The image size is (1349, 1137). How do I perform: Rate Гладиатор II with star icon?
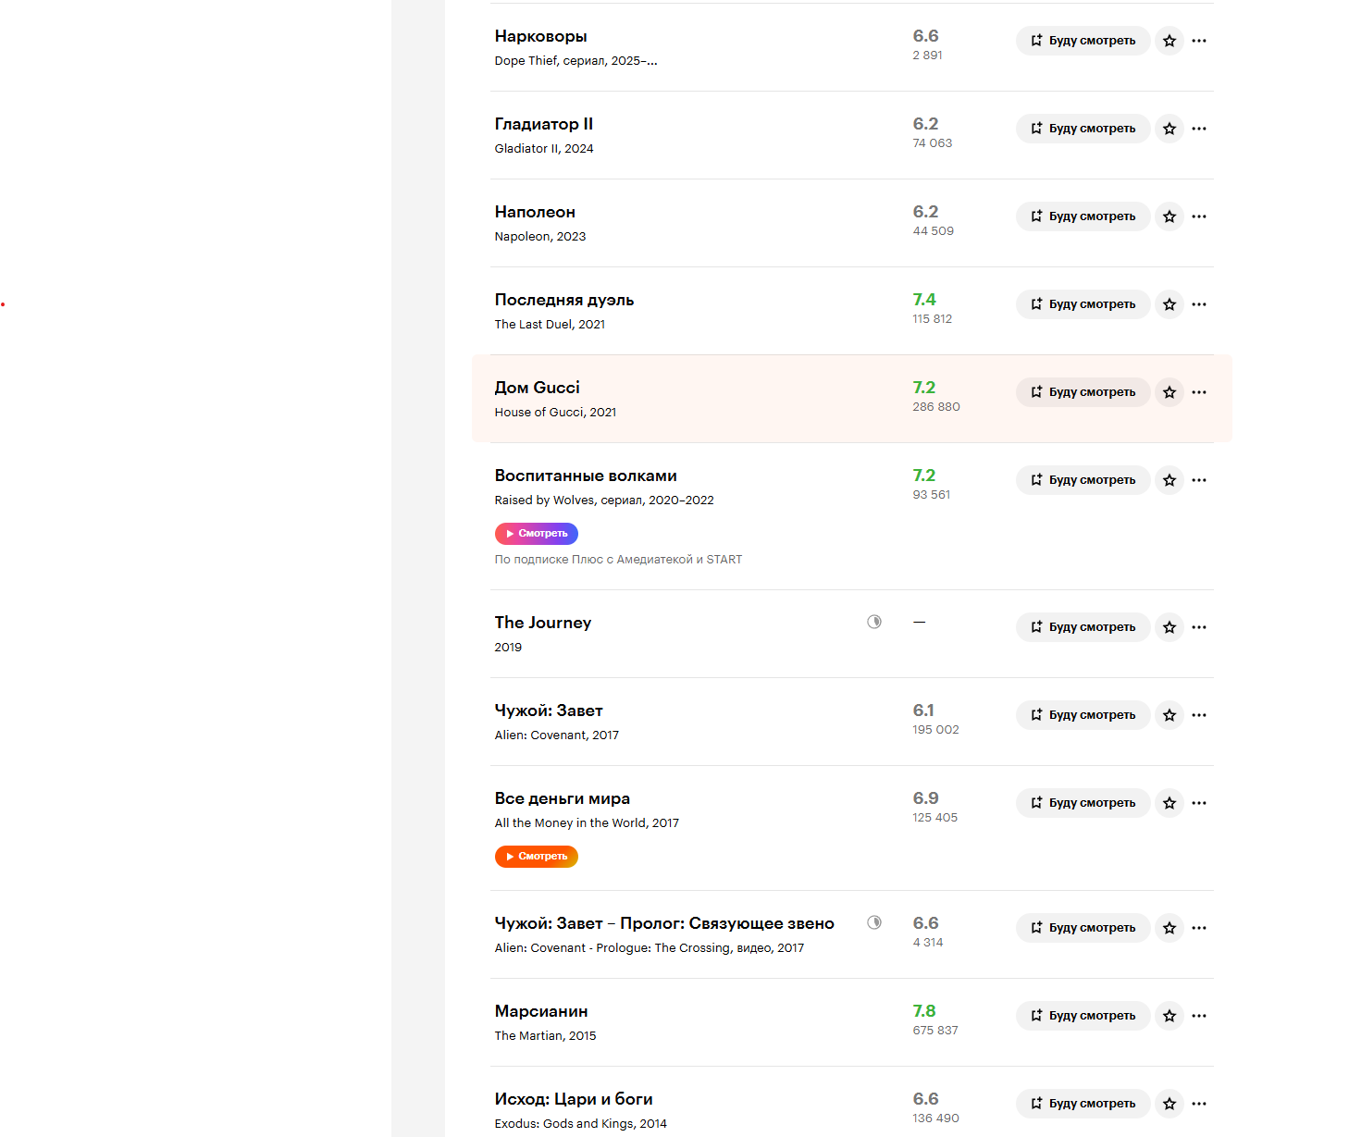click(x=1170, y=129)
